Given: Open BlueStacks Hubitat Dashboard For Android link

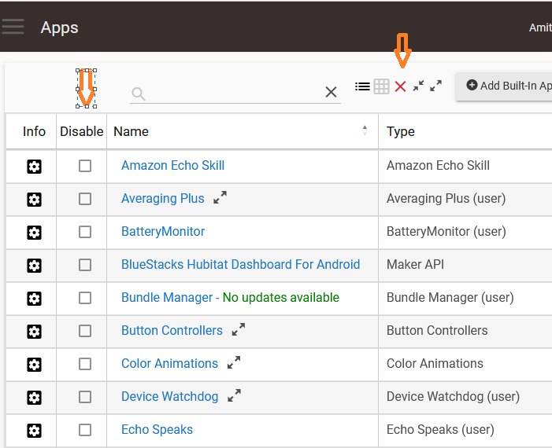Looking at the screenshot, I should (241, 264).
